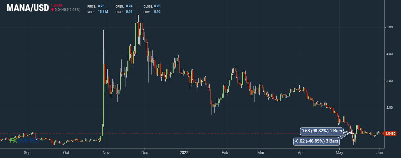401x158 pixels.
Task: Click the Jun label on the time axis
Action: pos(380,153)
